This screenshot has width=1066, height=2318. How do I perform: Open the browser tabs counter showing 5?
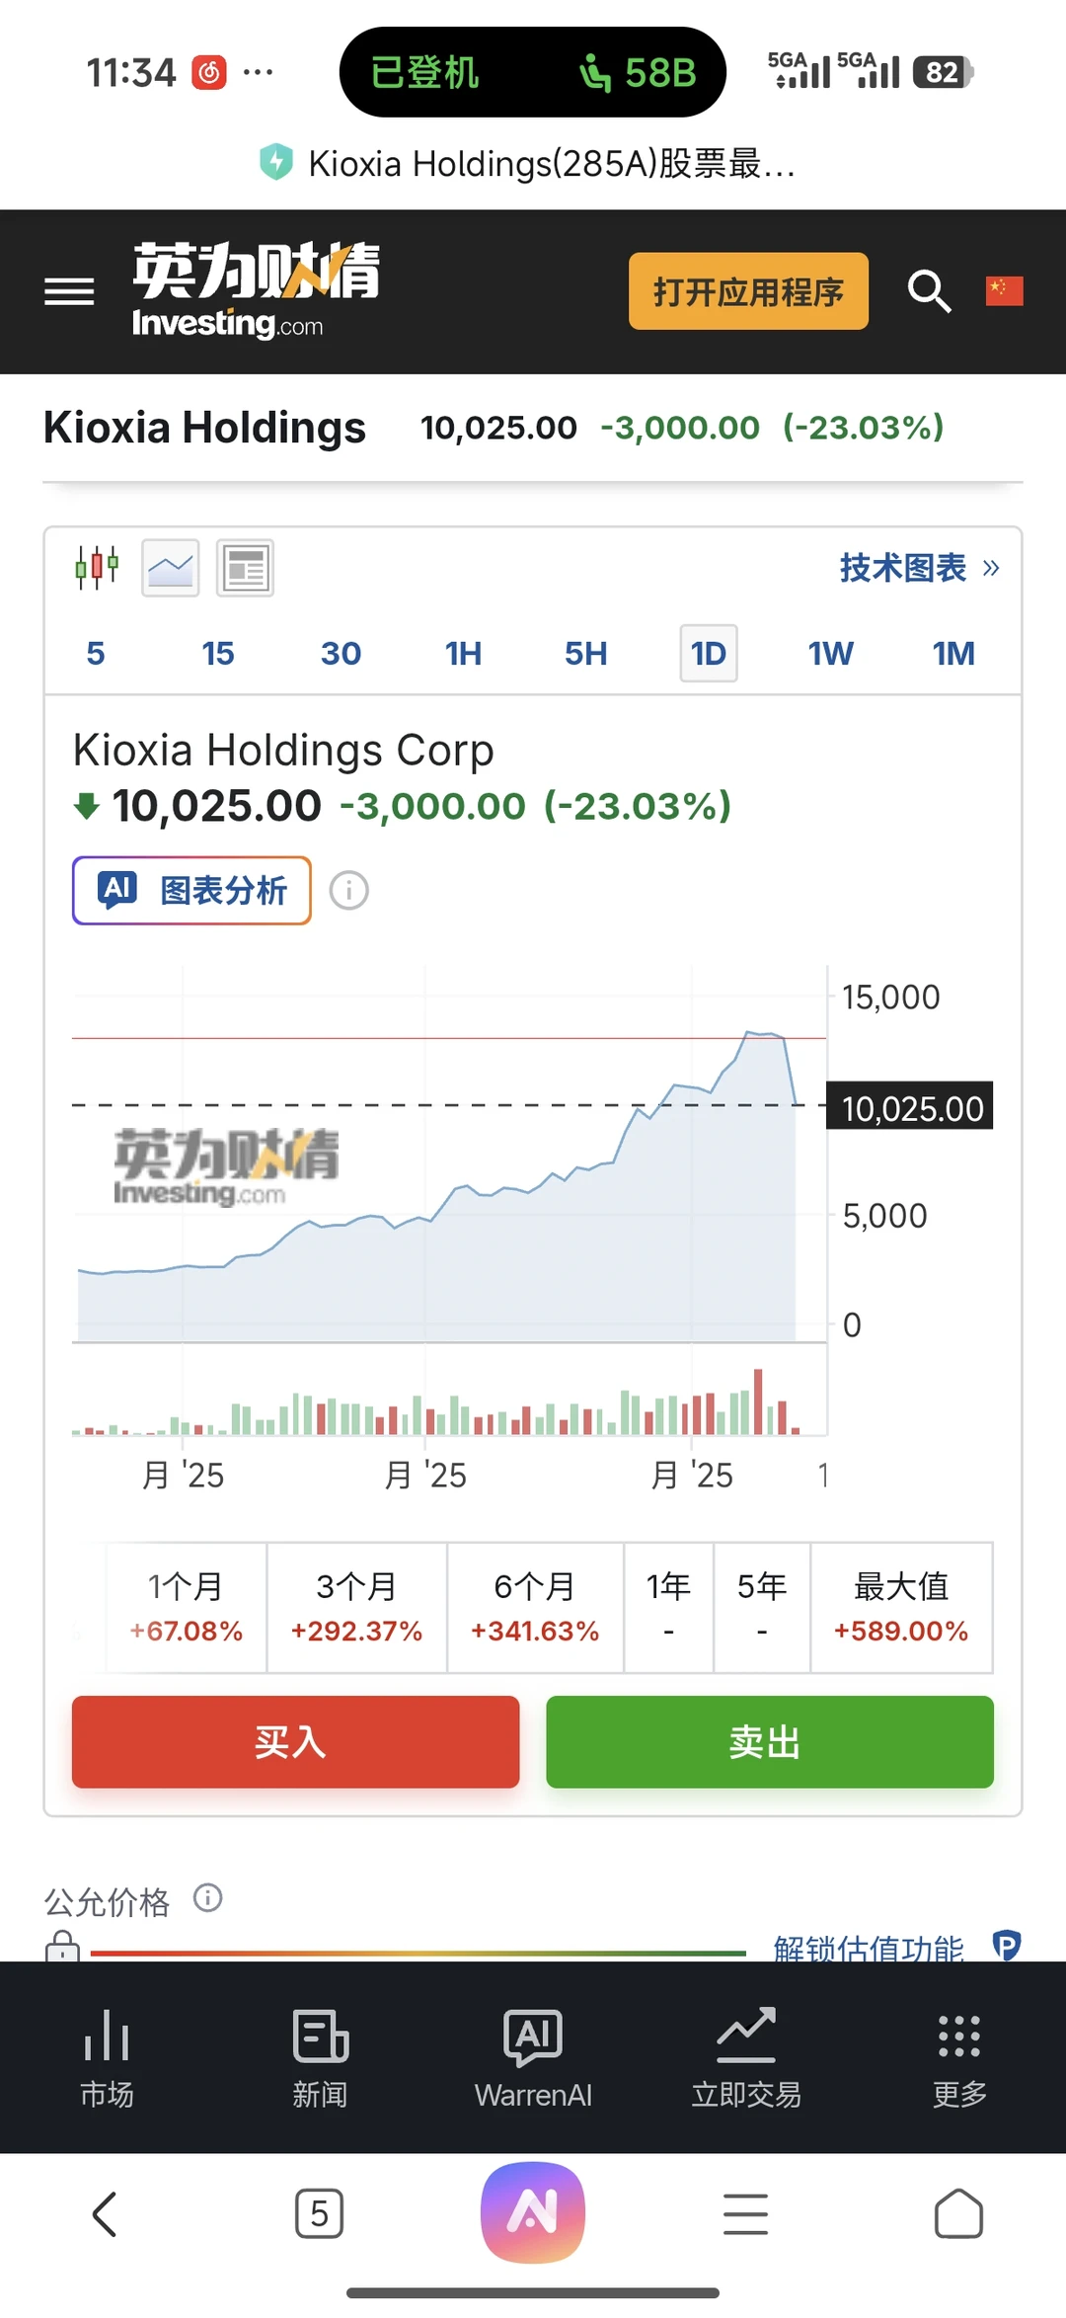[x=319, y=2213]
